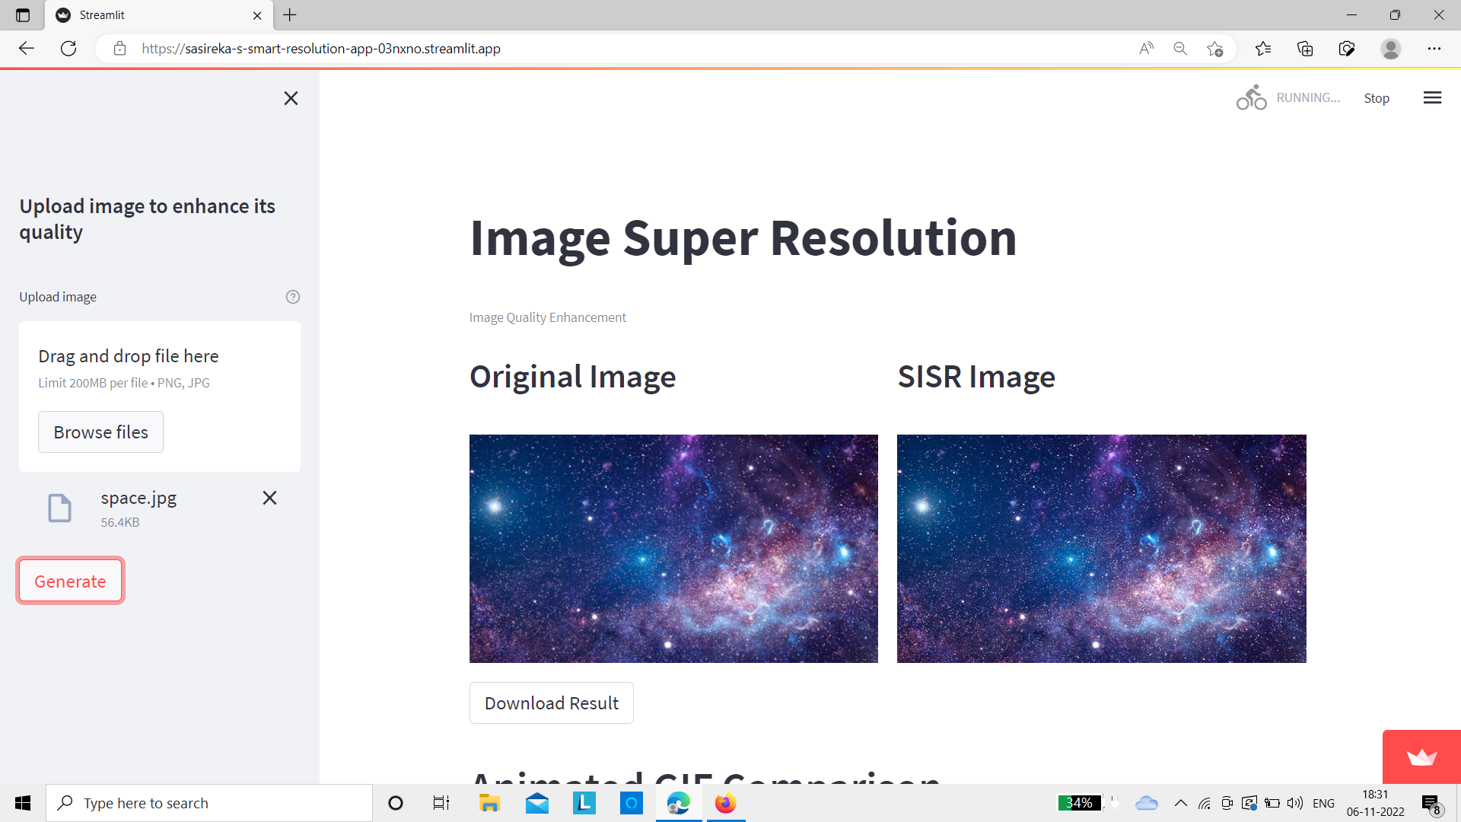Viewport: 1461px width, 822px height.
Task: Refresh the browser page
Action: [68, 49]
